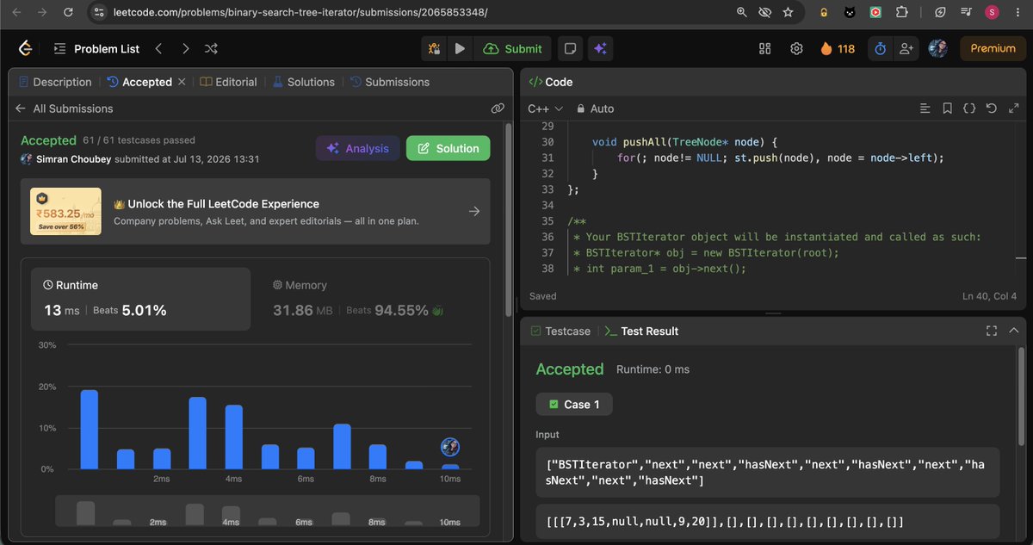Open the notes icon
Viewport: 1033px width, 545px height.
[569, 49]
